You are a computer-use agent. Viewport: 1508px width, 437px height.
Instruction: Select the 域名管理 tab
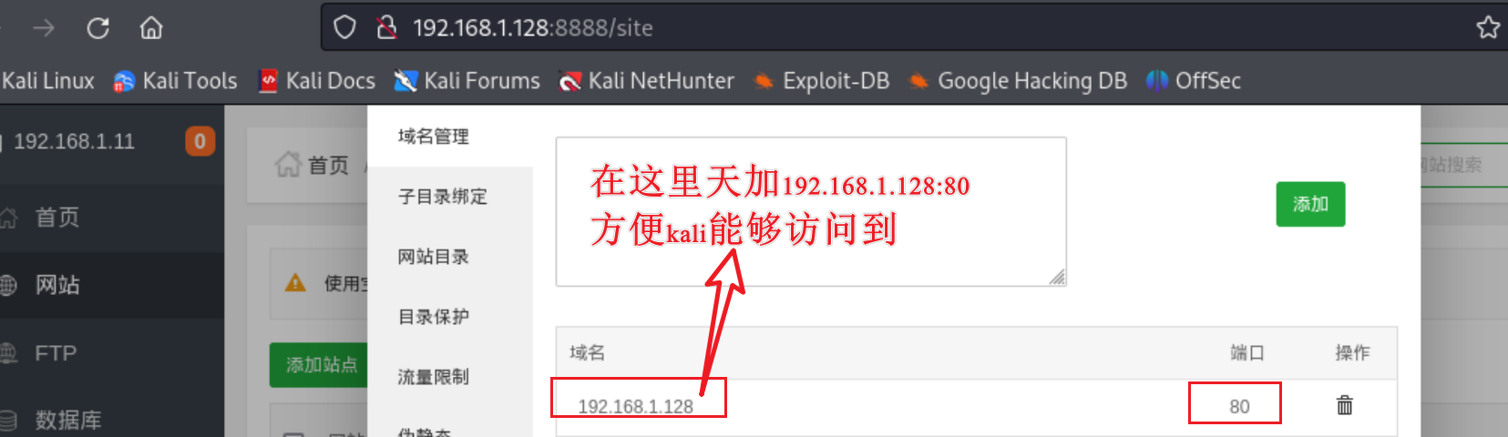click(433, 137)
